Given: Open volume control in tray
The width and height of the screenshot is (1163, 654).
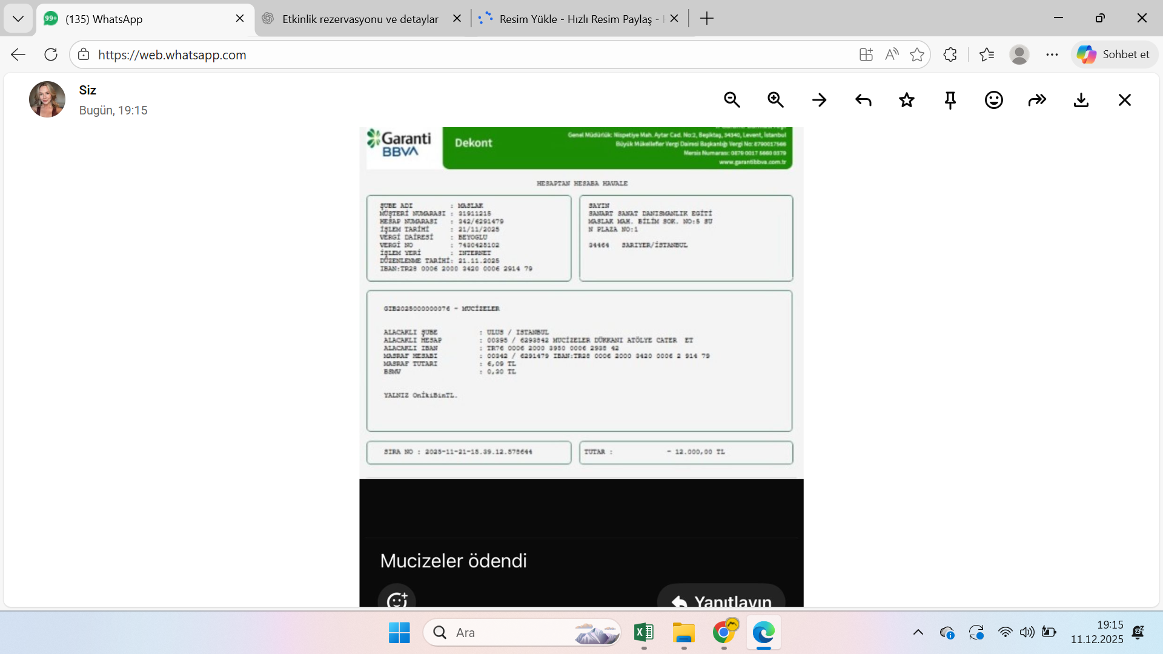Looking at the screenshot, I should pyautogui.click(x=1027, y=633).
